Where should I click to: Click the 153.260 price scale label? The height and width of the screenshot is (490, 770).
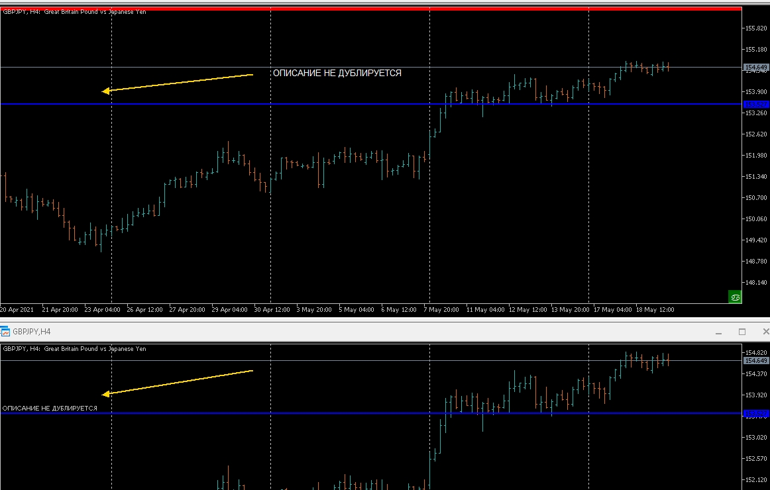[x=756, y=113]
